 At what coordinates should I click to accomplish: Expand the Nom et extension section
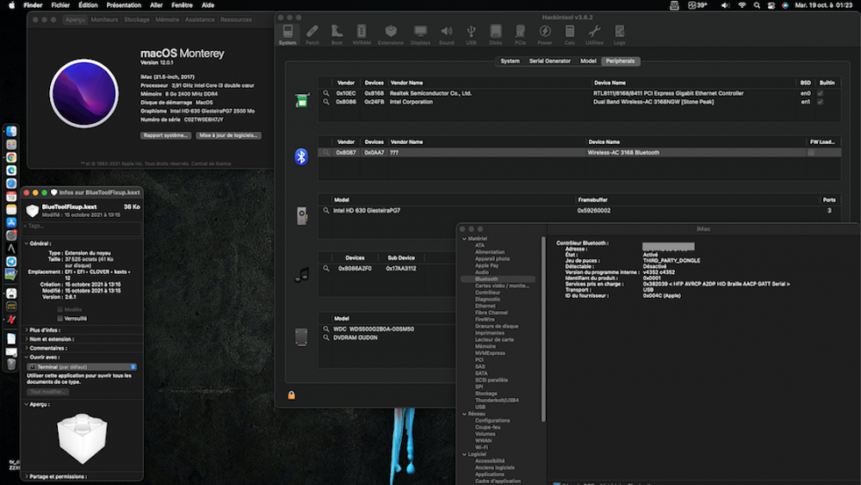click(27, 339)
